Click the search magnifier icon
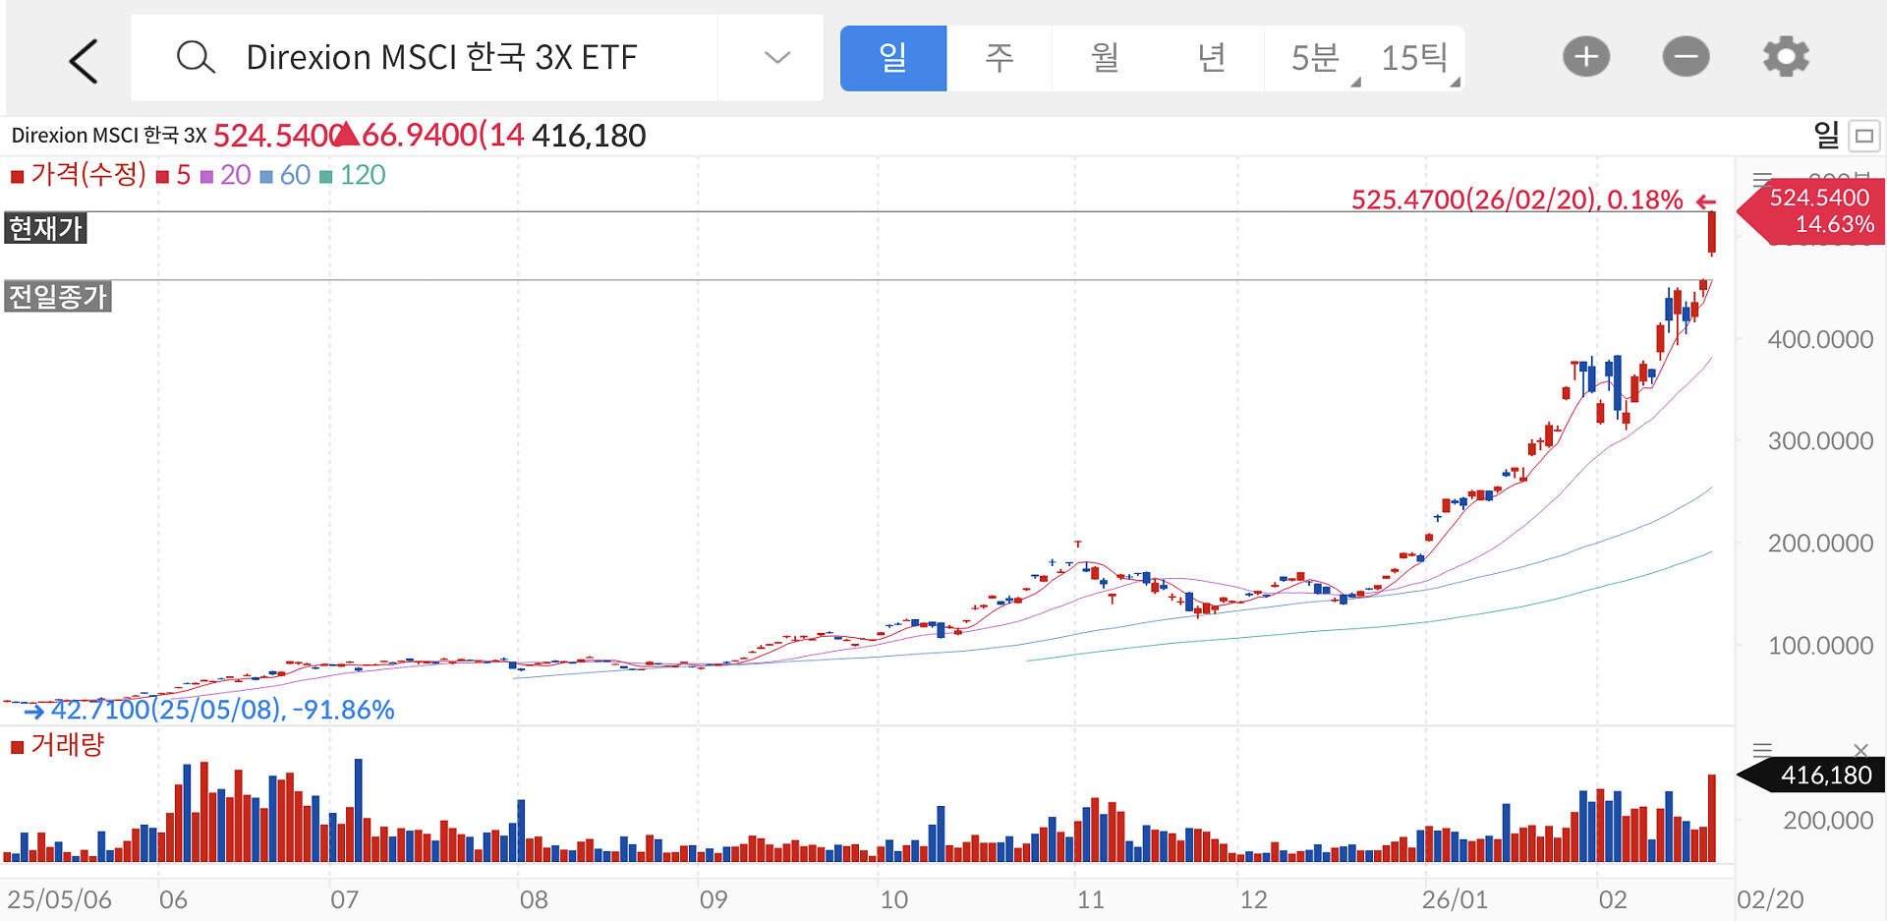The height and width of the screenshot is (921, 1887). click(x=195, y=58)
